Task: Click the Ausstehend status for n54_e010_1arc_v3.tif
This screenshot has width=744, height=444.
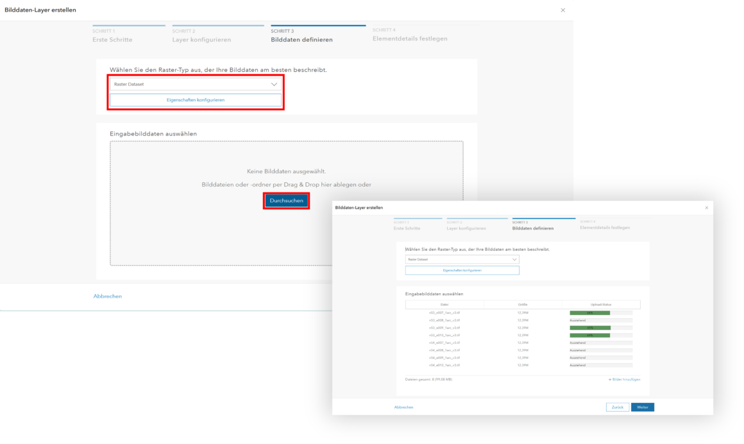Action: coord(578,365)
